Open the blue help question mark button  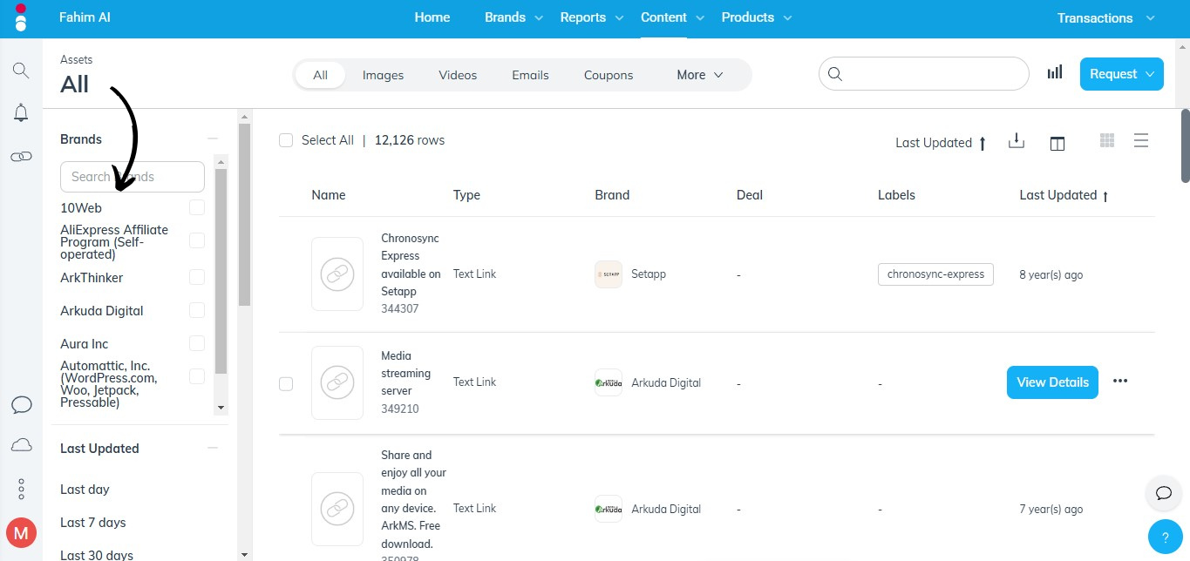pyautogui.click(x=1165, y=537)
